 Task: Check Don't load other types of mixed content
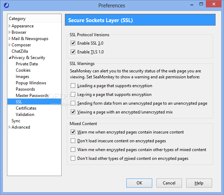[x=73, y=158]
